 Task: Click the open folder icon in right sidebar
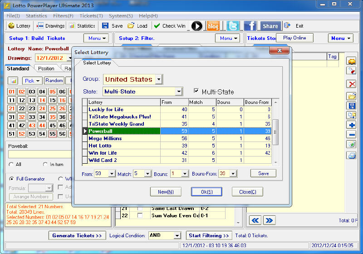(x=352, y=96)
